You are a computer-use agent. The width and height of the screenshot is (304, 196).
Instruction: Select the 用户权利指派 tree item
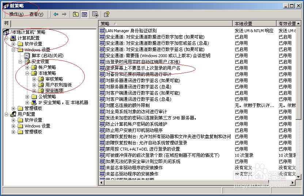coord(58,85)
